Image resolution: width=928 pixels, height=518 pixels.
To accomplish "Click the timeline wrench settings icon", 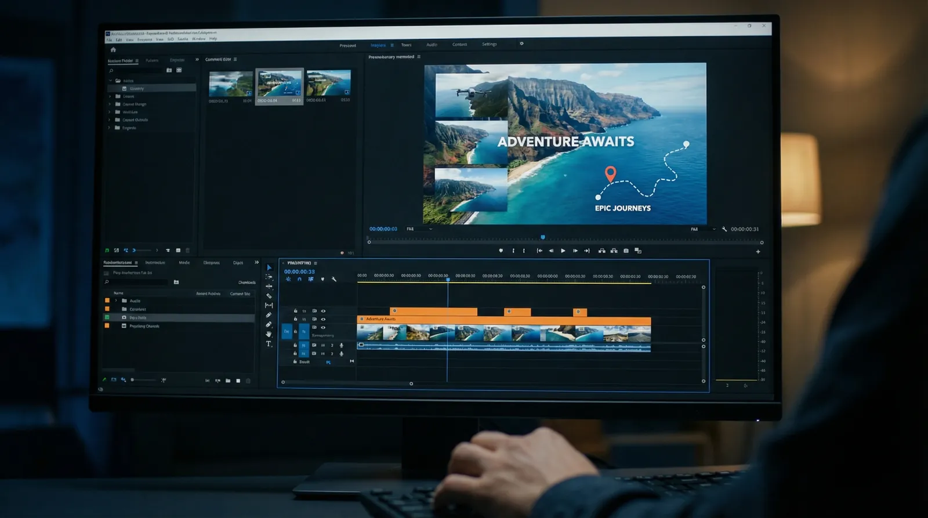I will (334, 279).
